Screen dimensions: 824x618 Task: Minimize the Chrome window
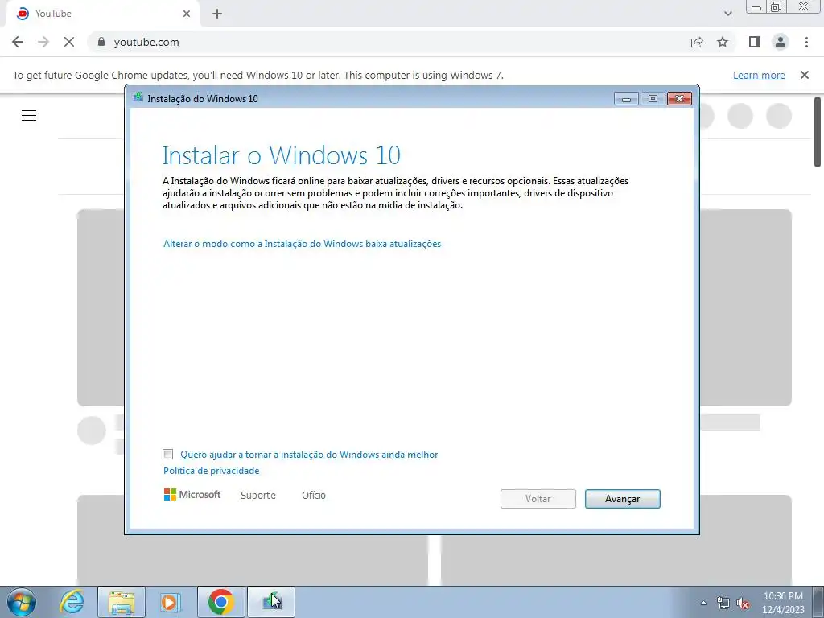[x=756, y=6]
